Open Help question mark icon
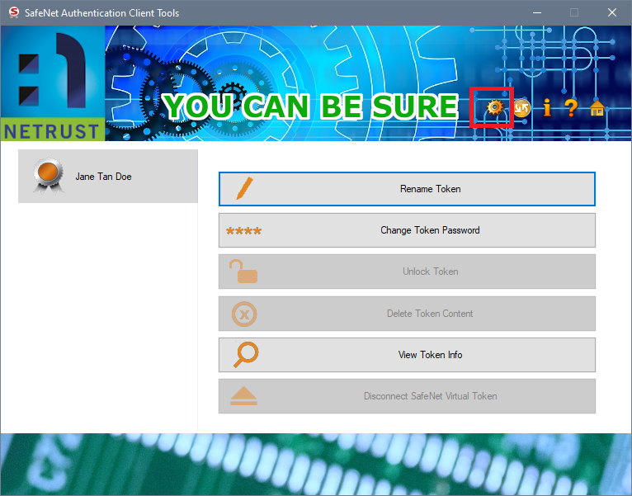Viewport: 632px width, 496px height. pos(571,107)
